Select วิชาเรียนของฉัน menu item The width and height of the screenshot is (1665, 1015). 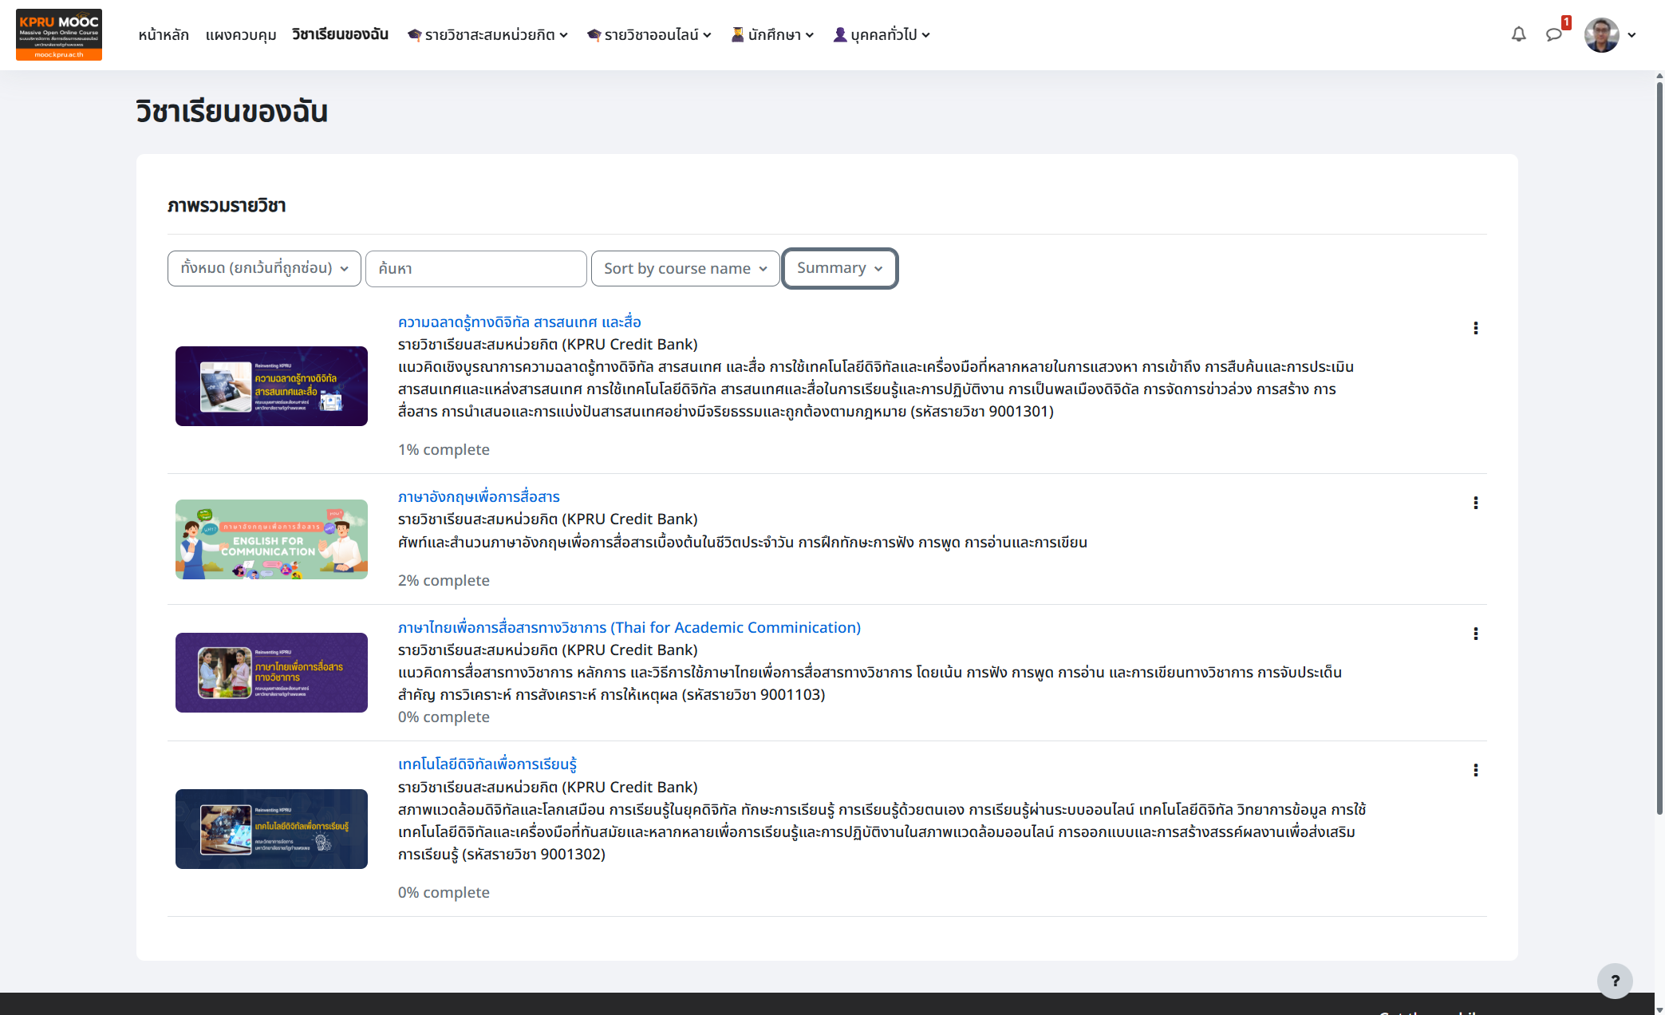tap(340, 34)
